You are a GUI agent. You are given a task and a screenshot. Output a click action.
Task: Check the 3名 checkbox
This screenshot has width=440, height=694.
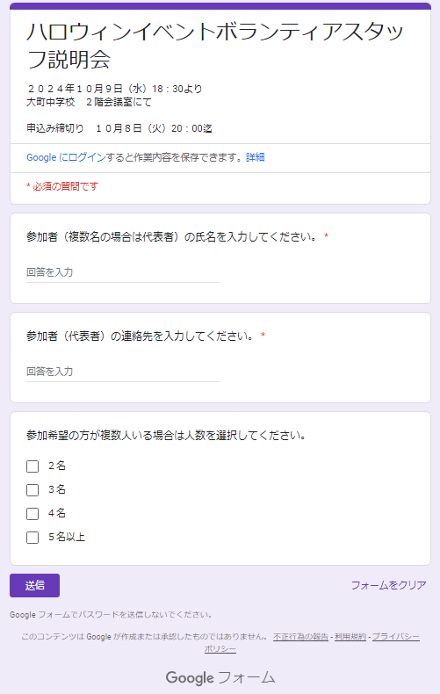(x=32, y=490)
